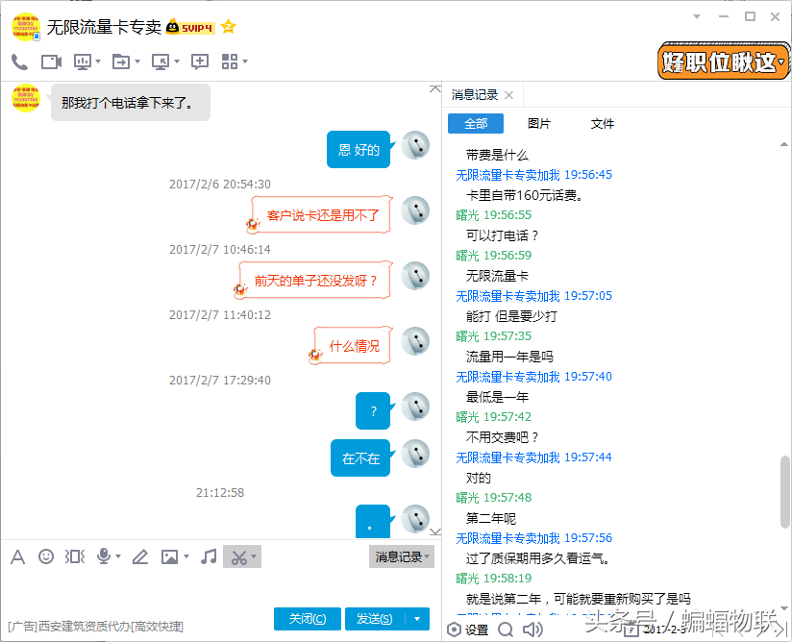The width and height of the screenshot is (792, 642).
Task: Open font formatting settings
Action: (x=16, y=556)
